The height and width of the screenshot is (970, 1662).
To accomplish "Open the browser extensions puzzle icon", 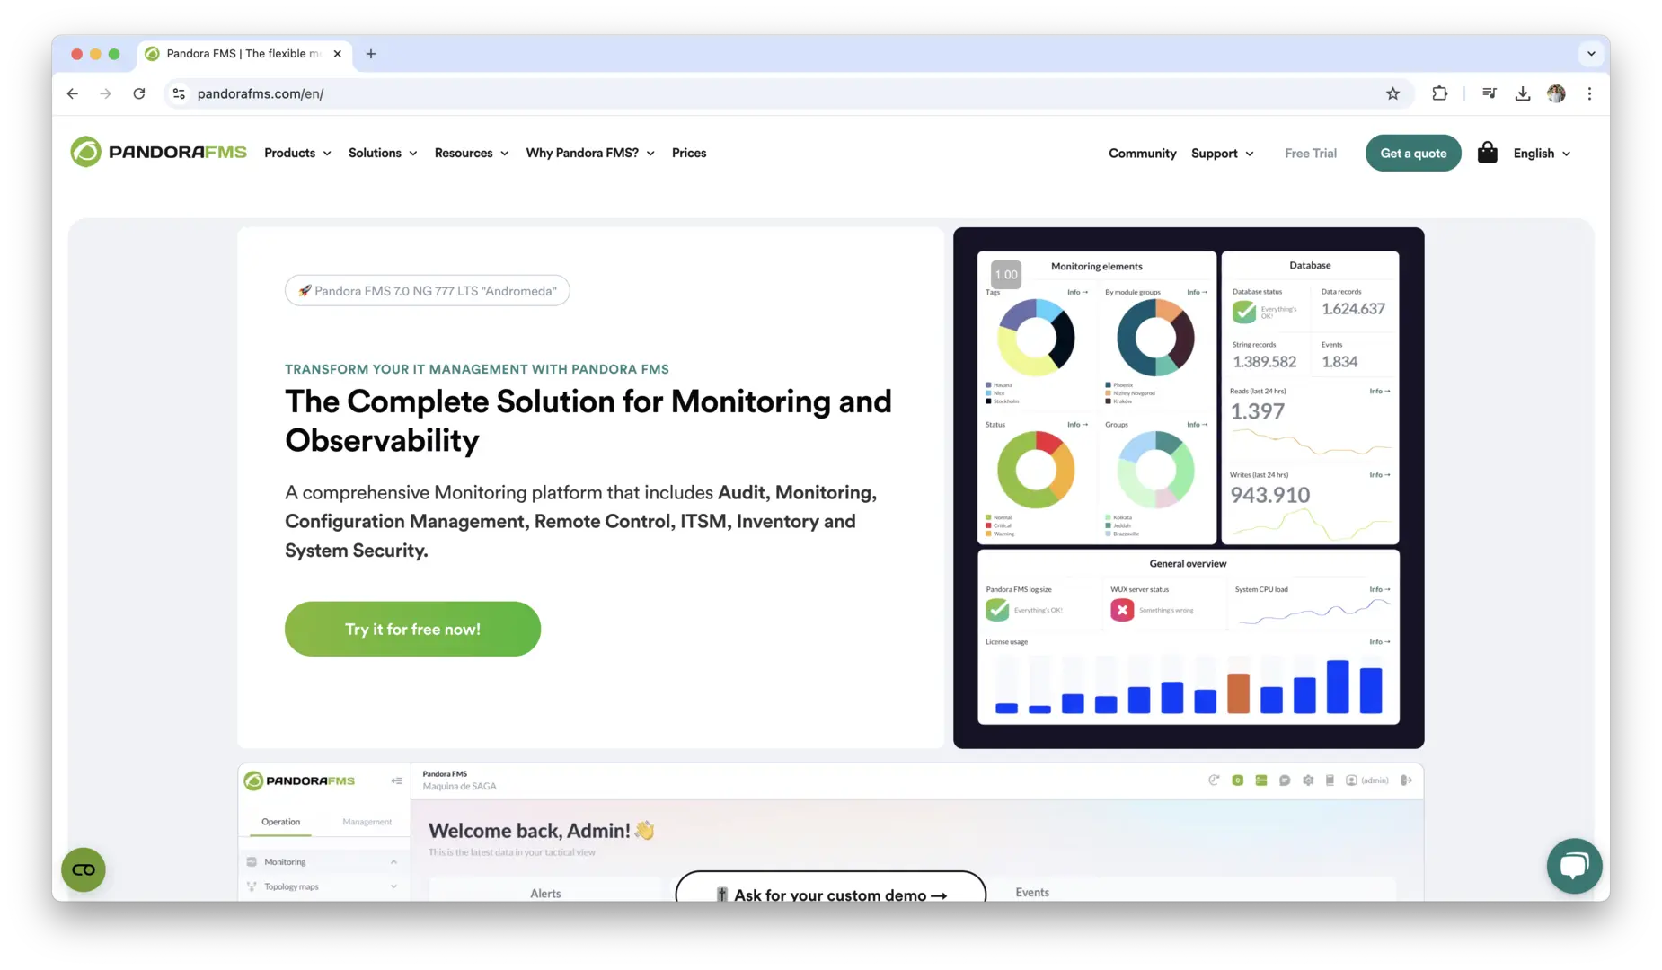I will coord(1439,93).
